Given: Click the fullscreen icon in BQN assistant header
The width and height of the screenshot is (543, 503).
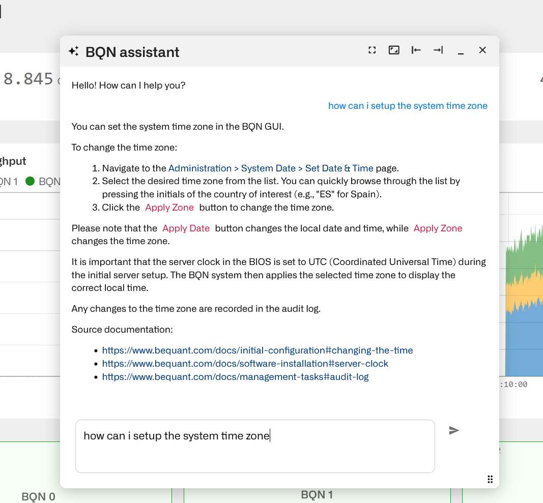Looking at the screenshot, I should (372, 50).
